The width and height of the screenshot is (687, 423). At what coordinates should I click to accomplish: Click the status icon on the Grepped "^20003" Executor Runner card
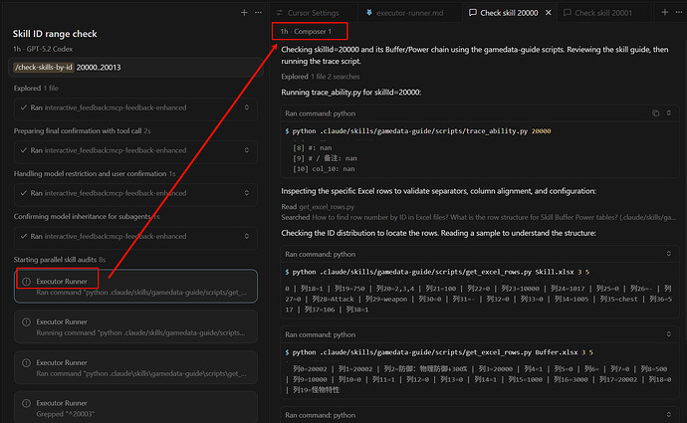(x=26, y=403)
